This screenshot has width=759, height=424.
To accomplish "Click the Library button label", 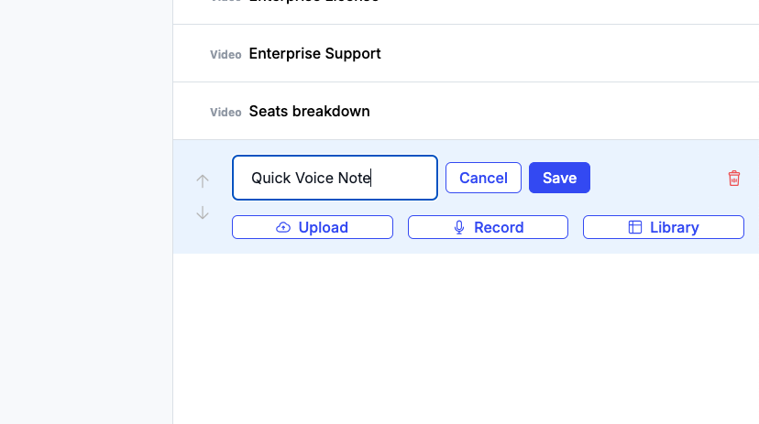I will 675,227.
